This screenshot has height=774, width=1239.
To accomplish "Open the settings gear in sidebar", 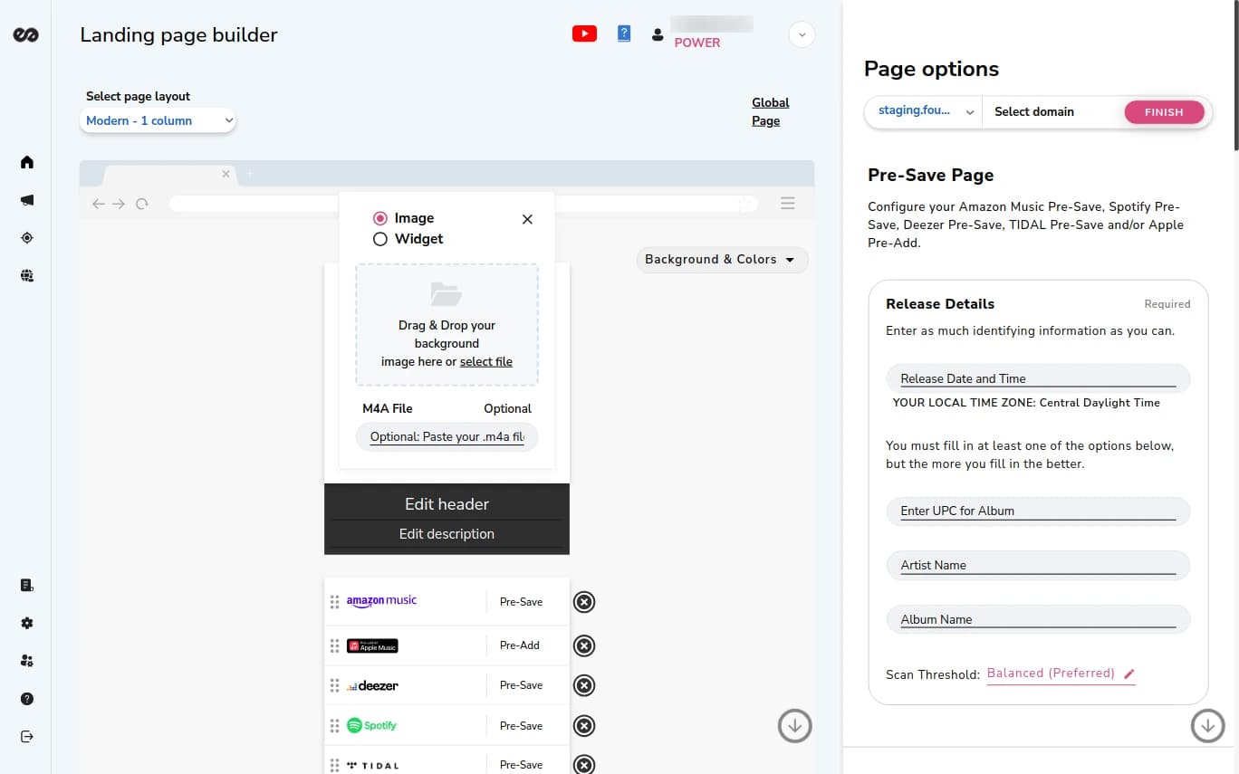I will click(x=27, y=623).
